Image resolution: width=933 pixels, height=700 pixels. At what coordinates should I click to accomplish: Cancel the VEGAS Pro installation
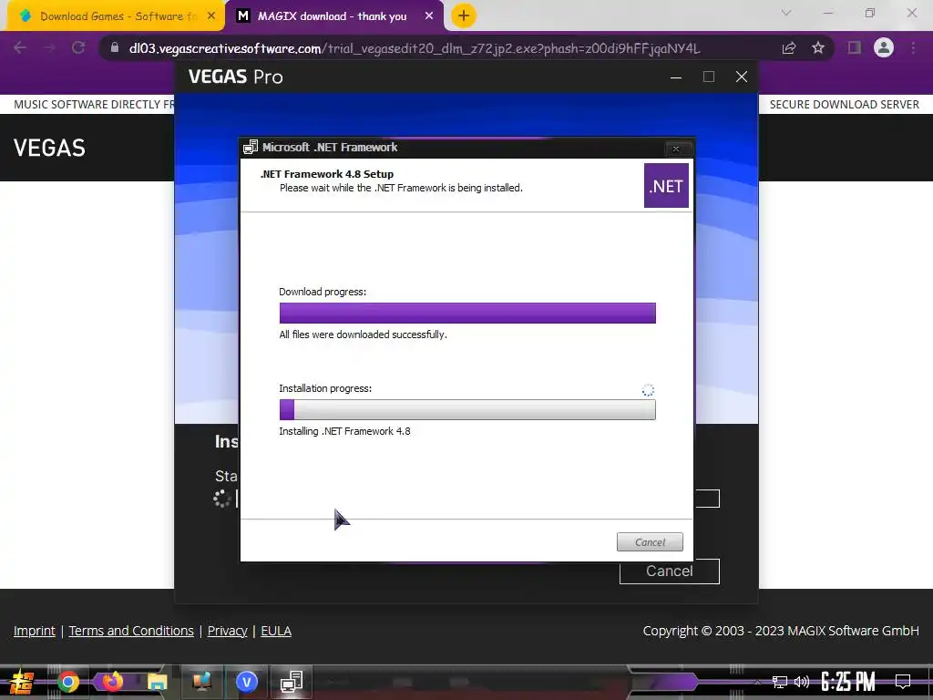click(670, 571)
